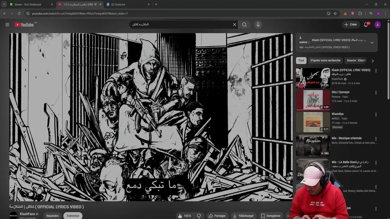The image size is (390, 219).
Task: View site information icon in address bar
Action: [28, 13]
